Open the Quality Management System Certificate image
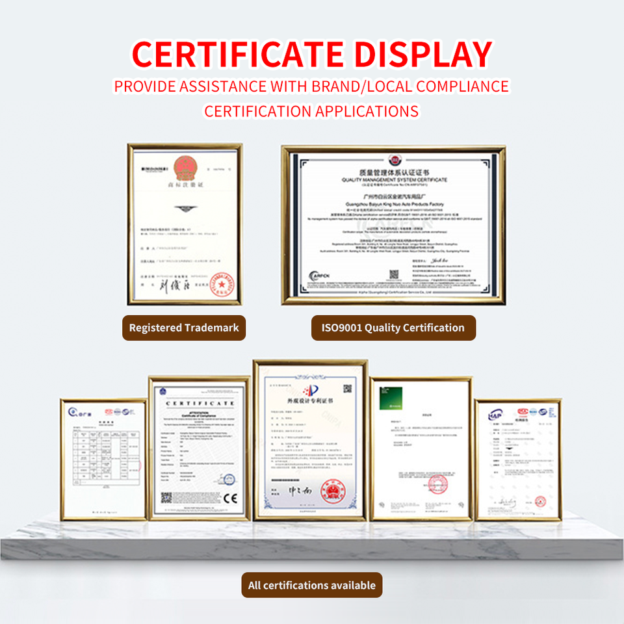This screenshot has width=624, height=624. click(x=394, y=226)
